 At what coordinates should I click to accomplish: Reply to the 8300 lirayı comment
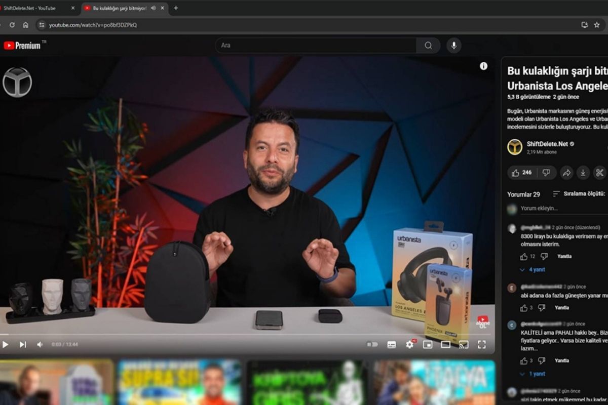[x=564, y=256]
